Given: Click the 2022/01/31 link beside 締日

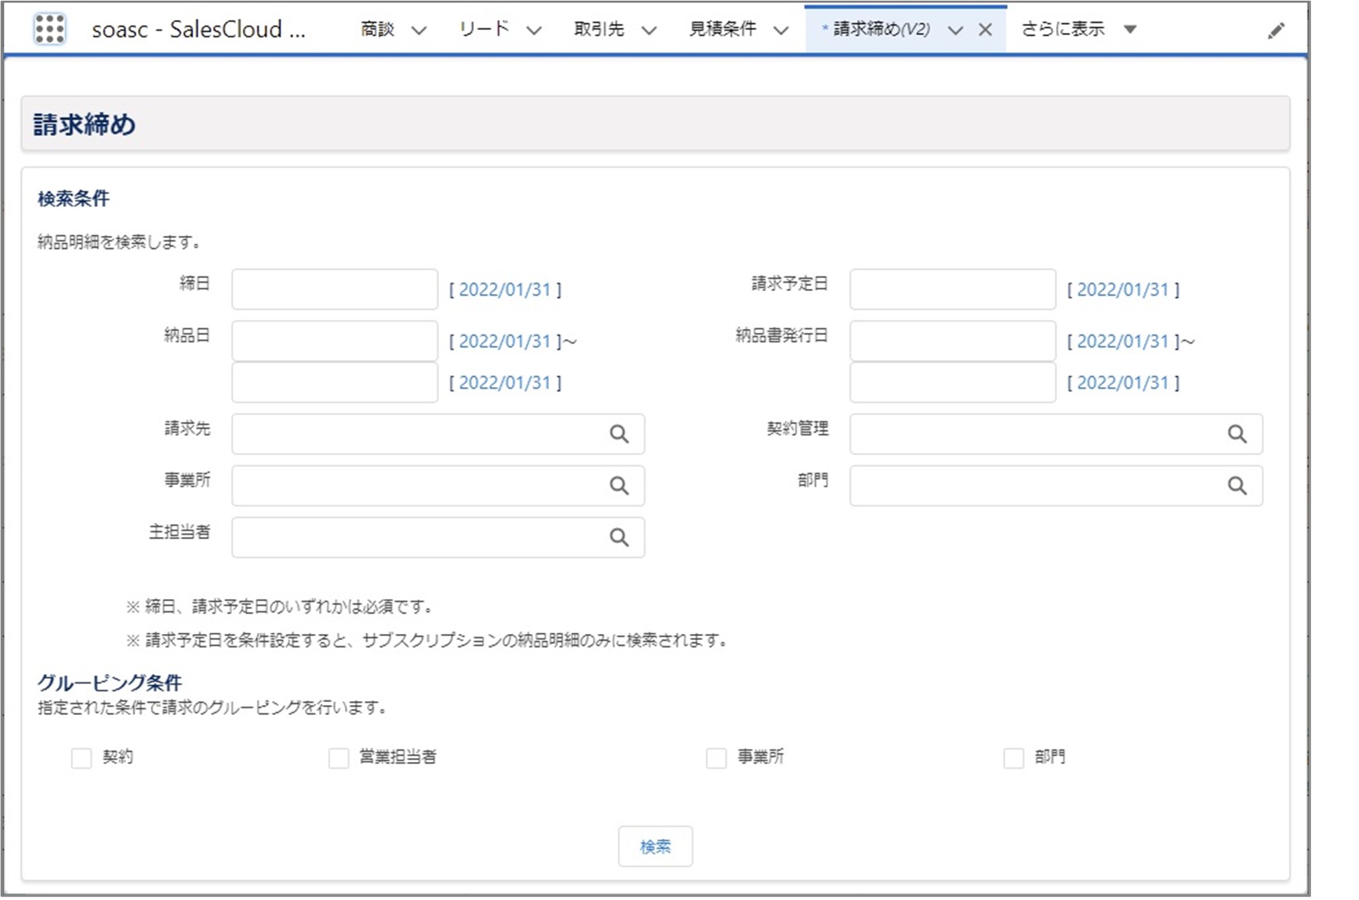Looking at the screenshot, I should [505, 290].
